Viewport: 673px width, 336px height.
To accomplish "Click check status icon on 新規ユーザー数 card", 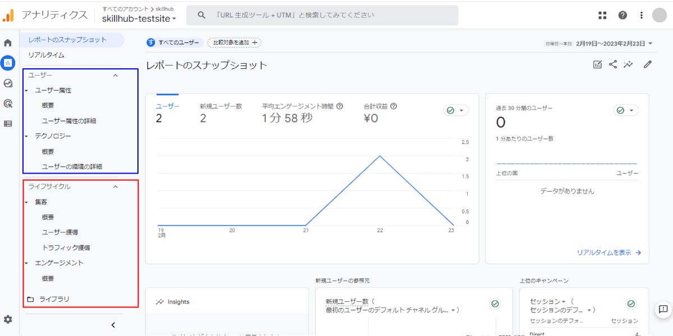I will pos(495,304).
